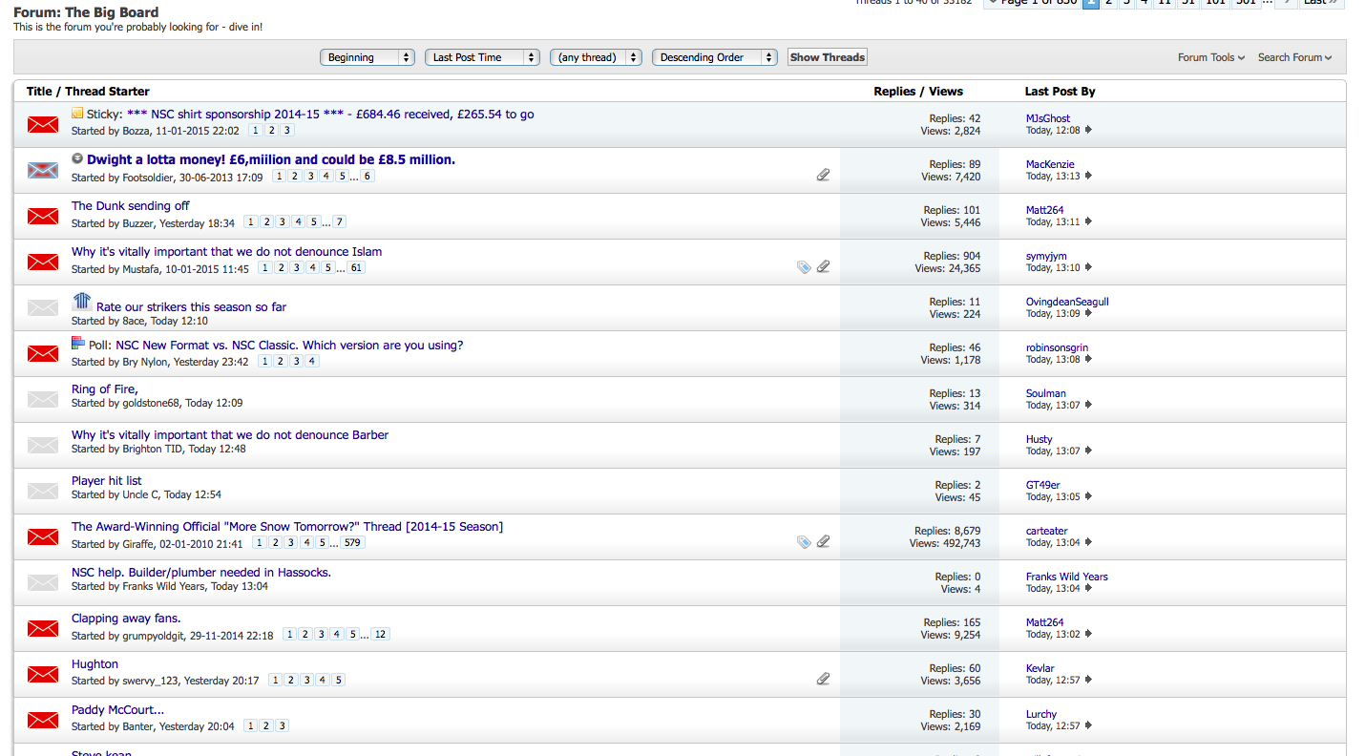Open NSC help Builder/plumber needed in Hassocks thread
Screen dimensions: 1365x756
coord(201,573)
